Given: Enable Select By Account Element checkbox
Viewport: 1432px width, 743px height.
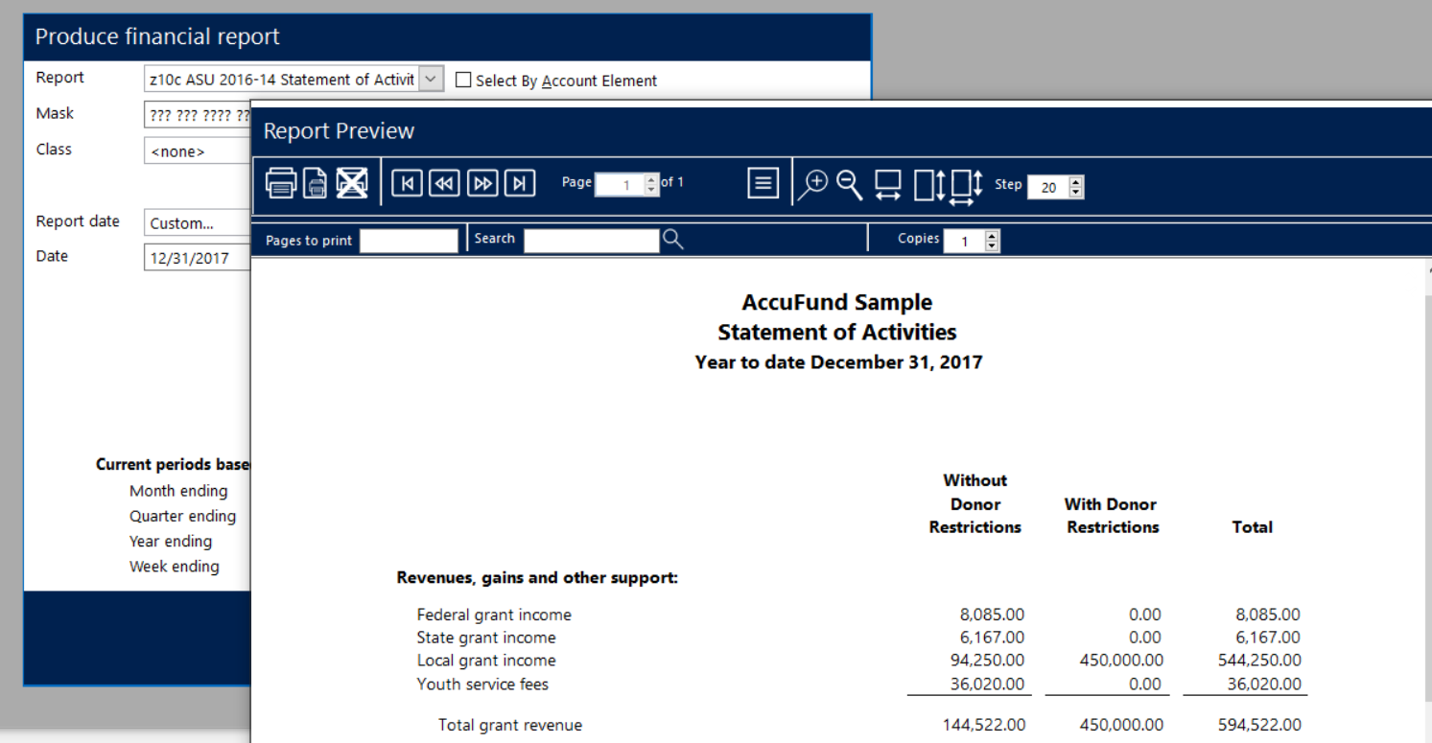Looking at the screenshot, I should pyautogui.click(x=463, y=81).
